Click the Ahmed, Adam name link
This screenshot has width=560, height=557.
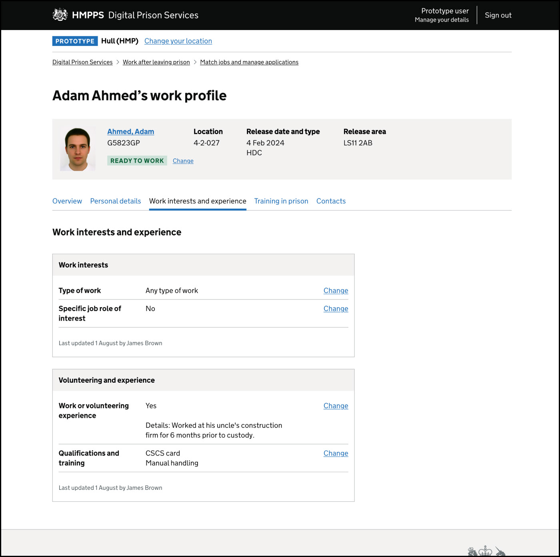130,132
